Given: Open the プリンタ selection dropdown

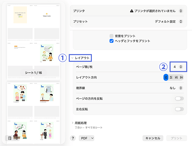Looking at the screenshot, I should 181,11.
